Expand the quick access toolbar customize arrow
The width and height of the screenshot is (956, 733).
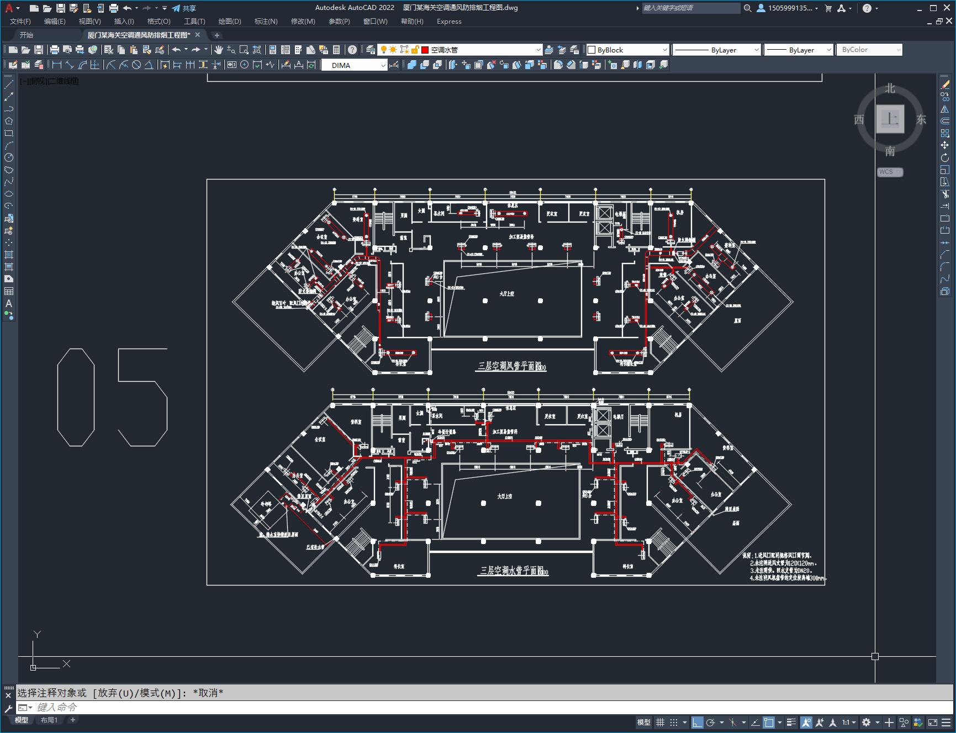tap(165, 8)
